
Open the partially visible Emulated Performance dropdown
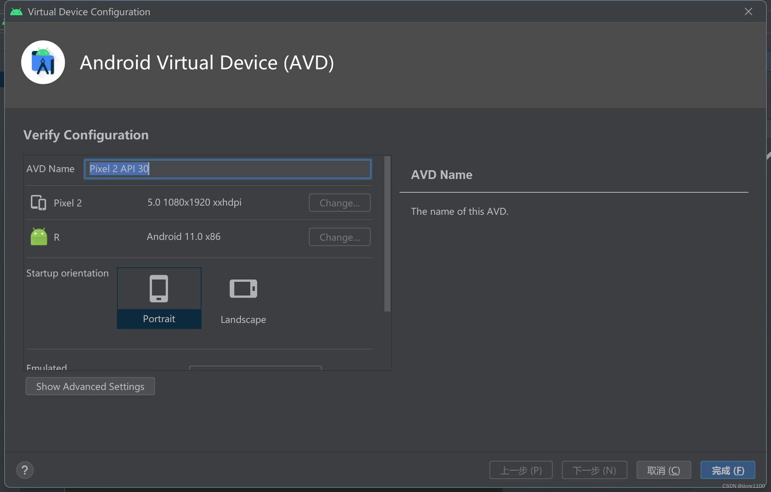tap(256, 368)
